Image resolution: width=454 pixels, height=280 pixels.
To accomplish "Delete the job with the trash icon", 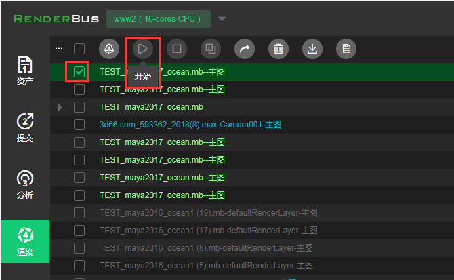I will (278, 49).
